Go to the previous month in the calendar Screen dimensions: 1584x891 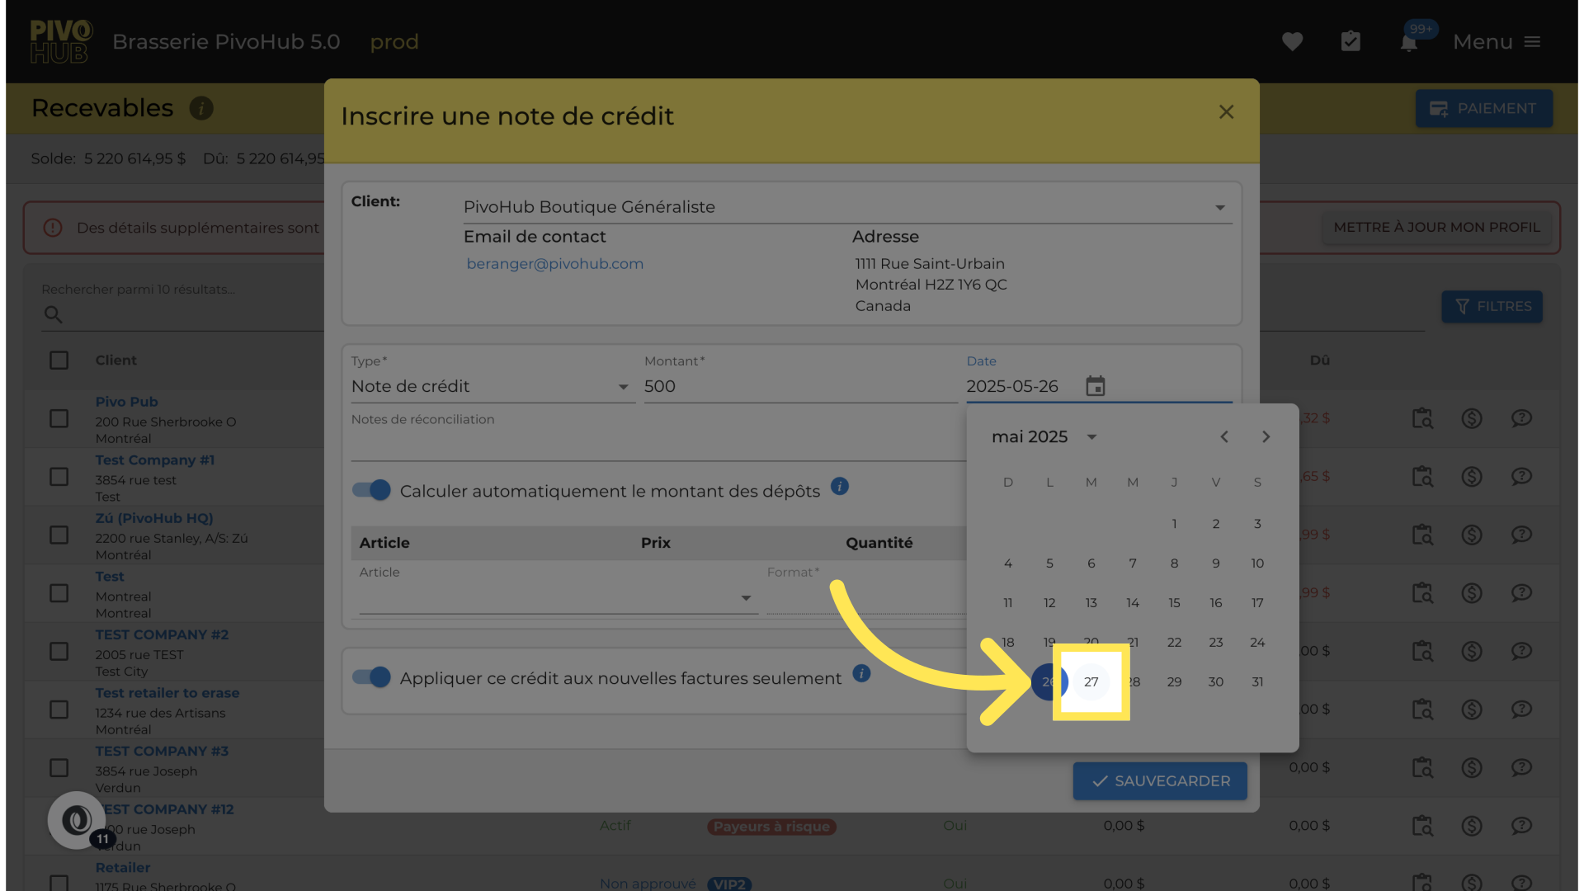pos(1224,437)
